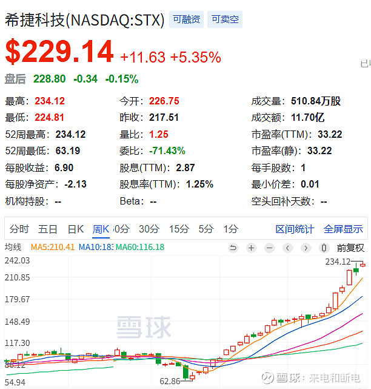
Task: Switch to the 日K tab
Action: point(76,229)
